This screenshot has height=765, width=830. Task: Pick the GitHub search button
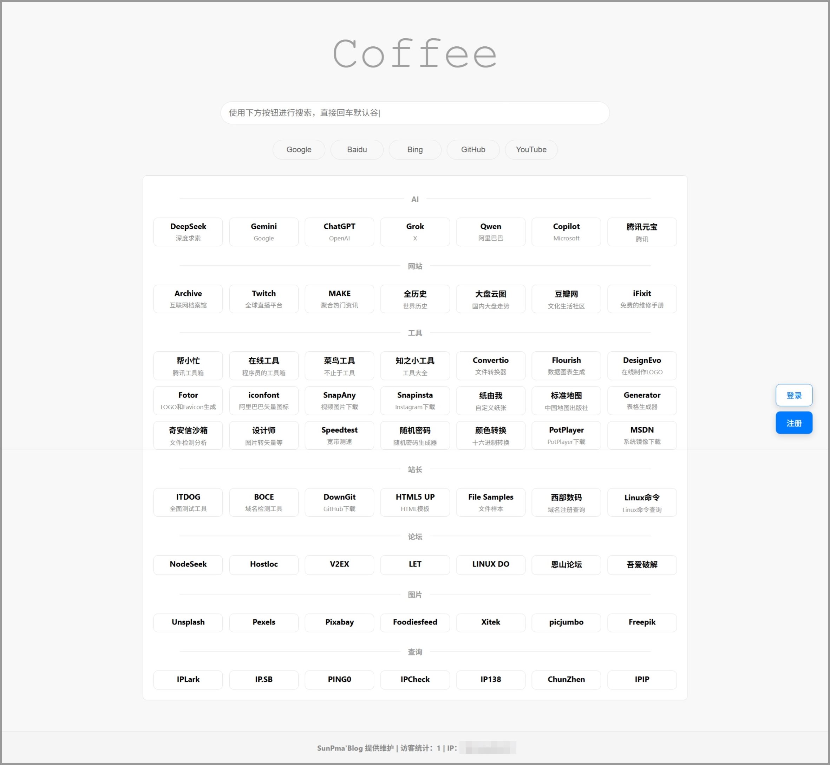[473, 149]
